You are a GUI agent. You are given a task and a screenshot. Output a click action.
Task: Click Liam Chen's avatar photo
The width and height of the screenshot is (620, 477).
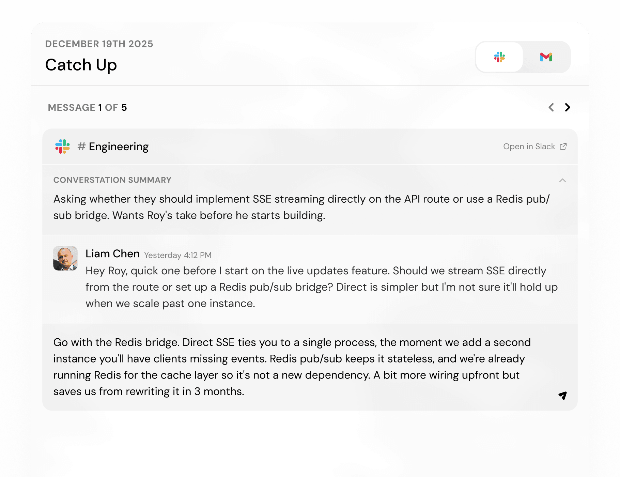point(65,258)
